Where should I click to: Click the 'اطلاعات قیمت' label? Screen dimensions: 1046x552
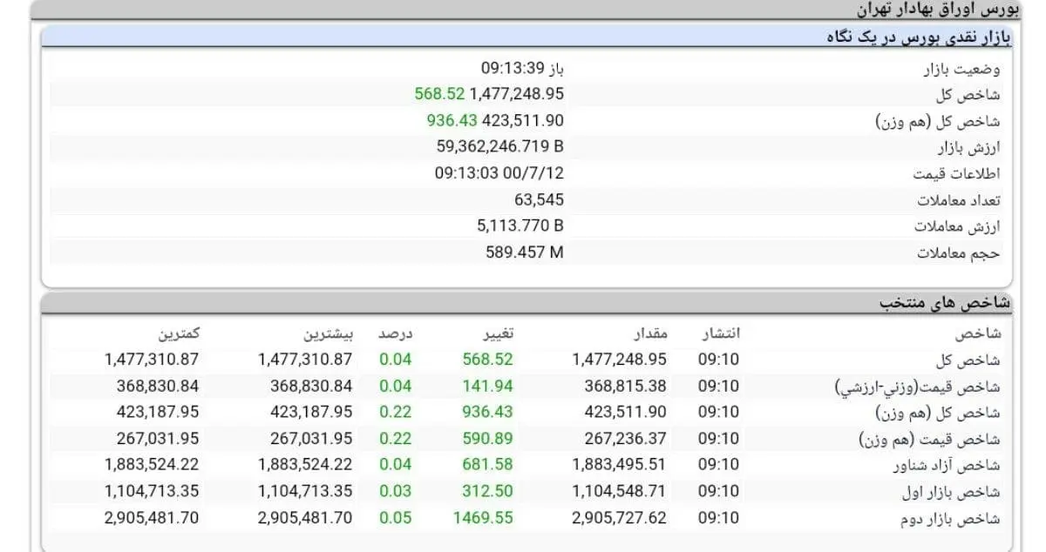point(956,173)
